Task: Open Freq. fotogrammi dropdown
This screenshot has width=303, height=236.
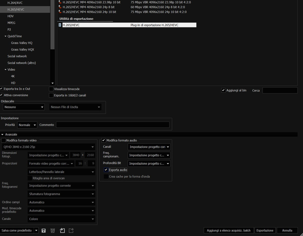Action: click(61, 186)
